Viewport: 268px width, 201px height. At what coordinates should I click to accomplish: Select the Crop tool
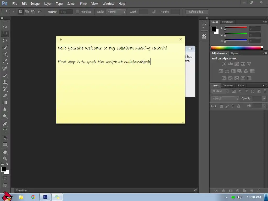[5, 54]
